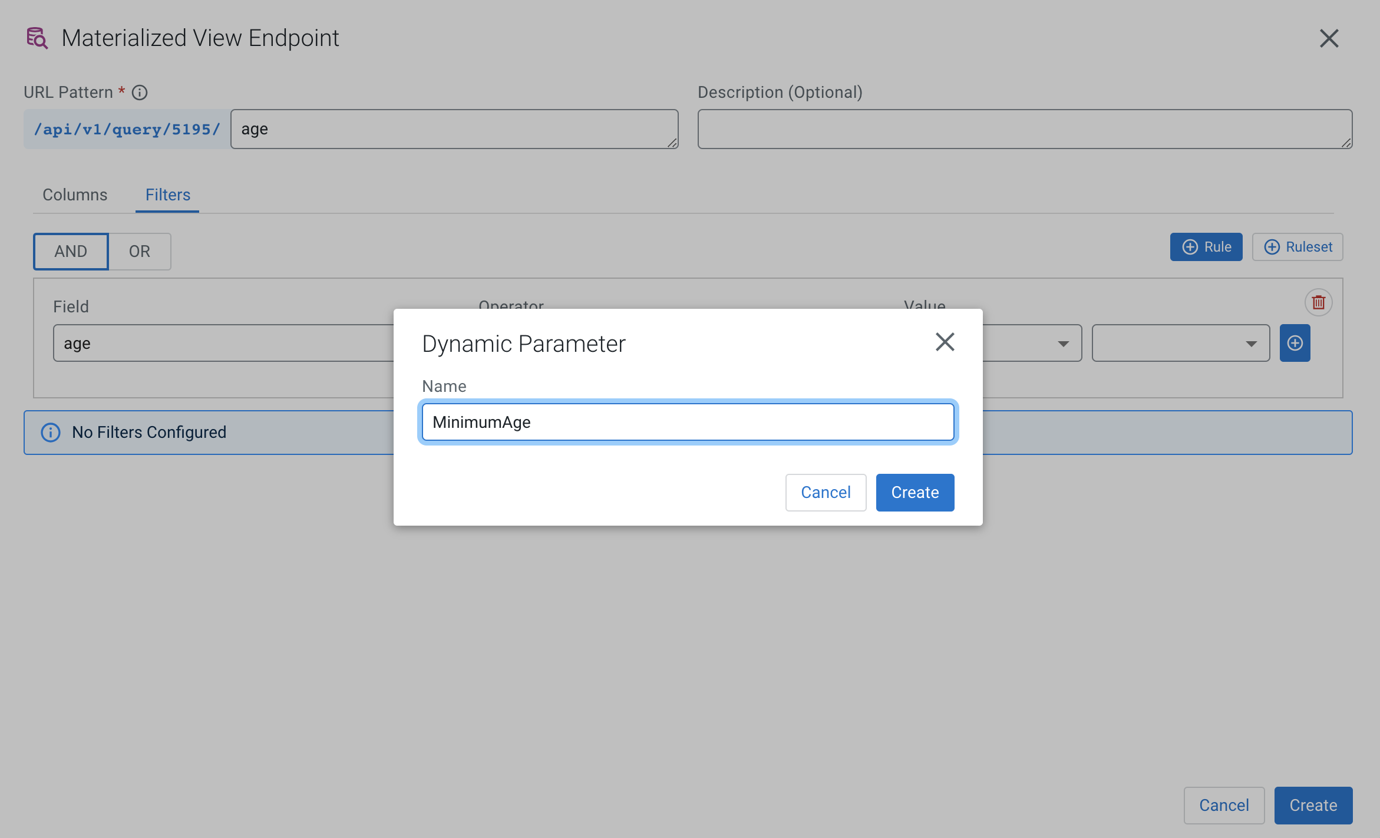This screenshot has height=838, width=1380.
Task: Add a new Rule
Action: [x=1206, y=247]
